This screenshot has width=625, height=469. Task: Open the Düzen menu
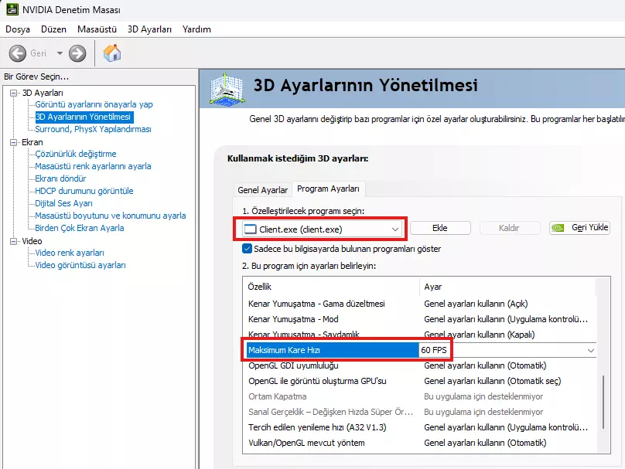[x=53, y=29]
